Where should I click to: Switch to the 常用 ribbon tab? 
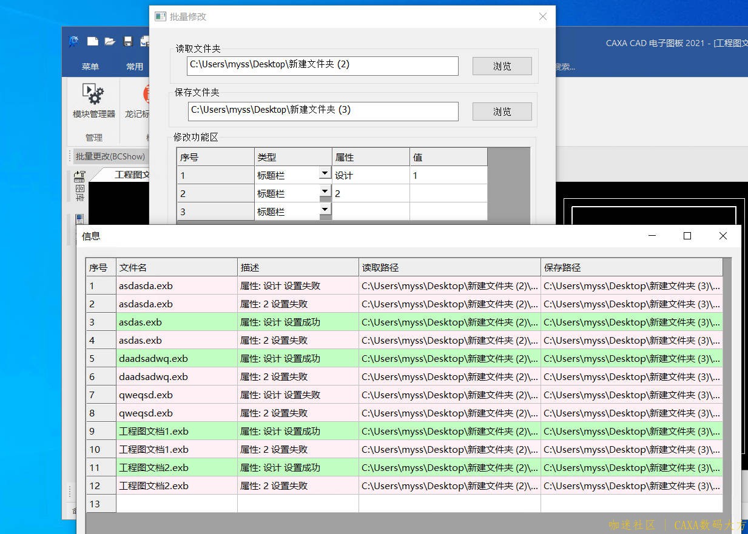(x=134, y=67)
